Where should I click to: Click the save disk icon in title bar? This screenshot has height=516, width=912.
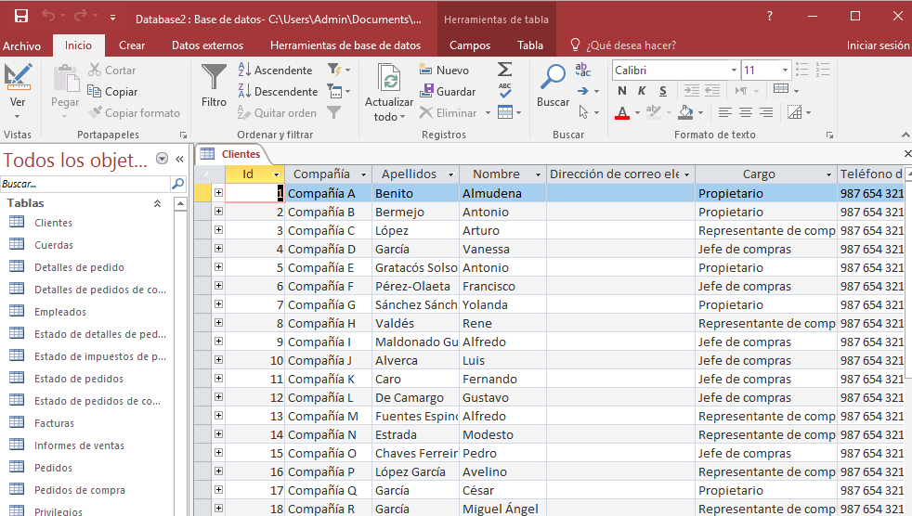pyautogui.click(x=21, y=17)
